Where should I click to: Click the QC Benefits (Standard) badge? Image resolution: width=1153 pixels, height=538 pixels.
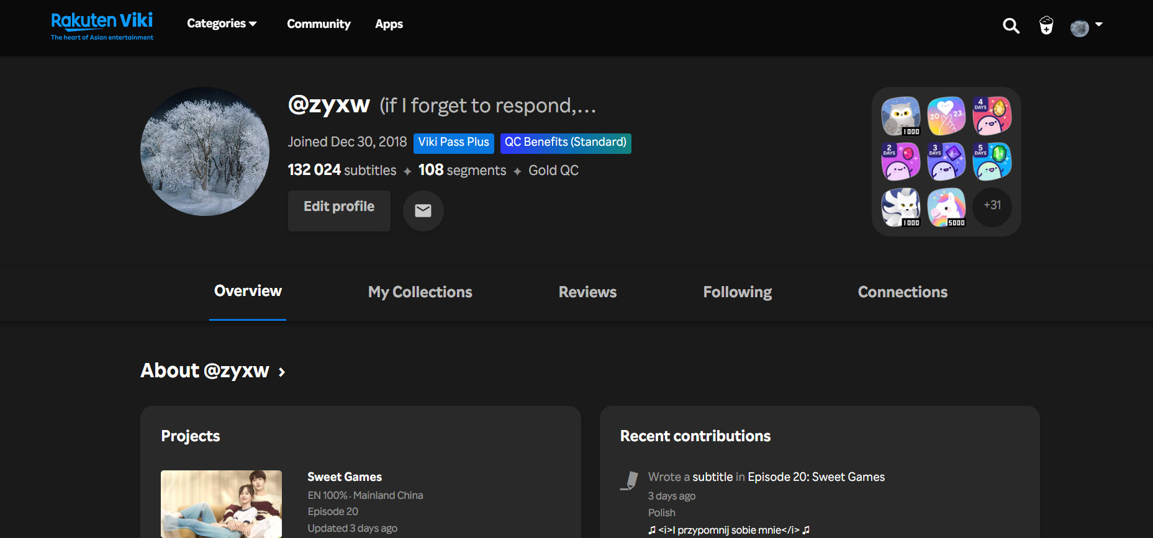click(566, 143)
